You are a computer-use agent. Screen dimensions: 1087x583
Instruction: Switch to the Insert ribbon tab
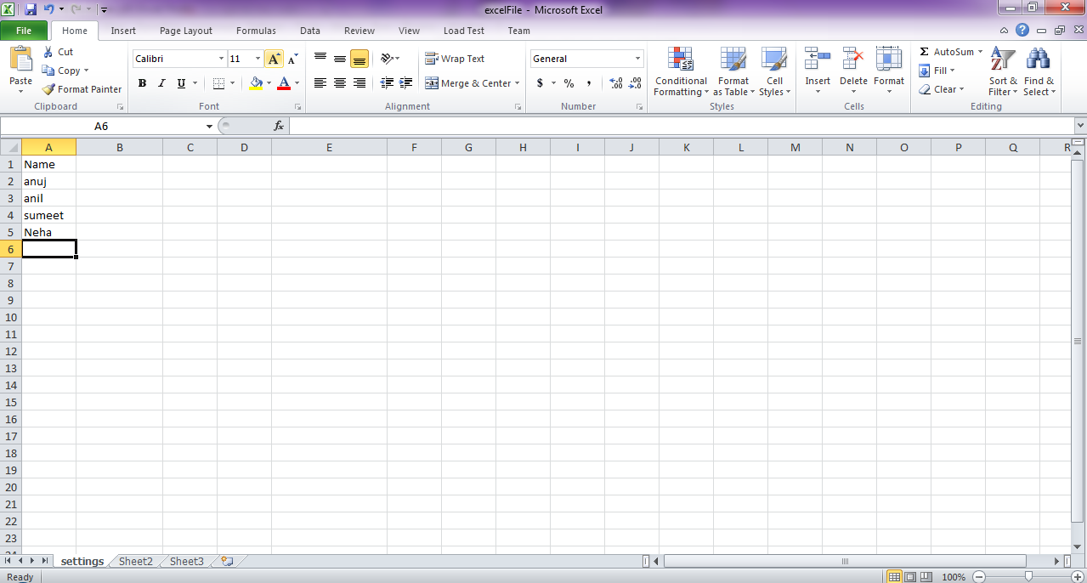(123, 31)
